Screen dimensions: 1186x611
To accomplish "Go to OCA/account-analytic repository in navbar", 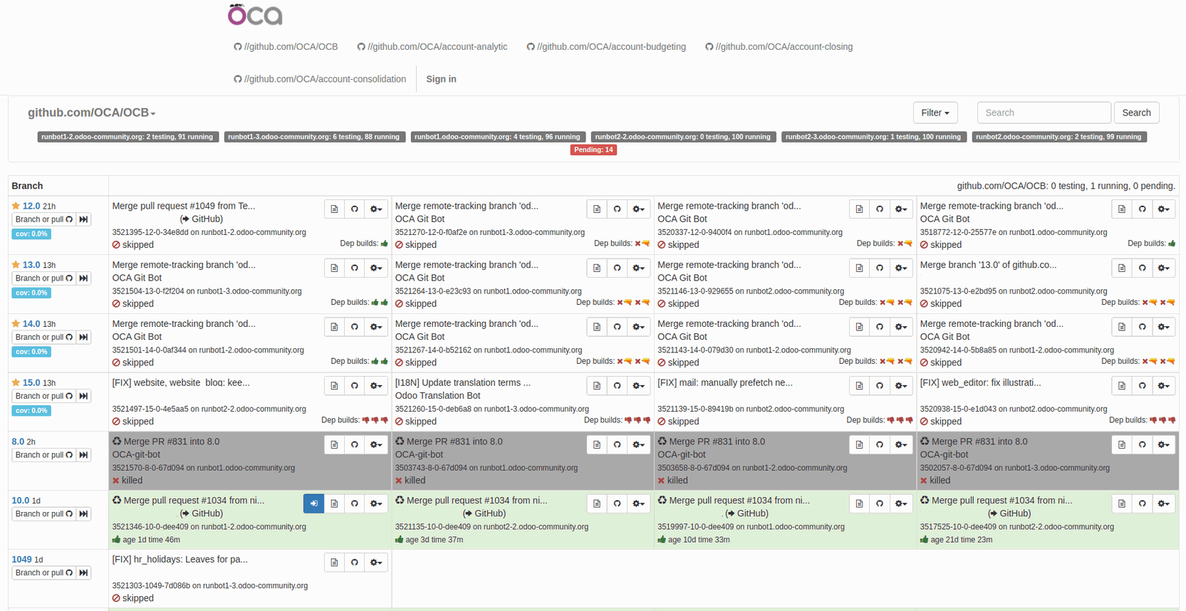I will pos(432,47).
